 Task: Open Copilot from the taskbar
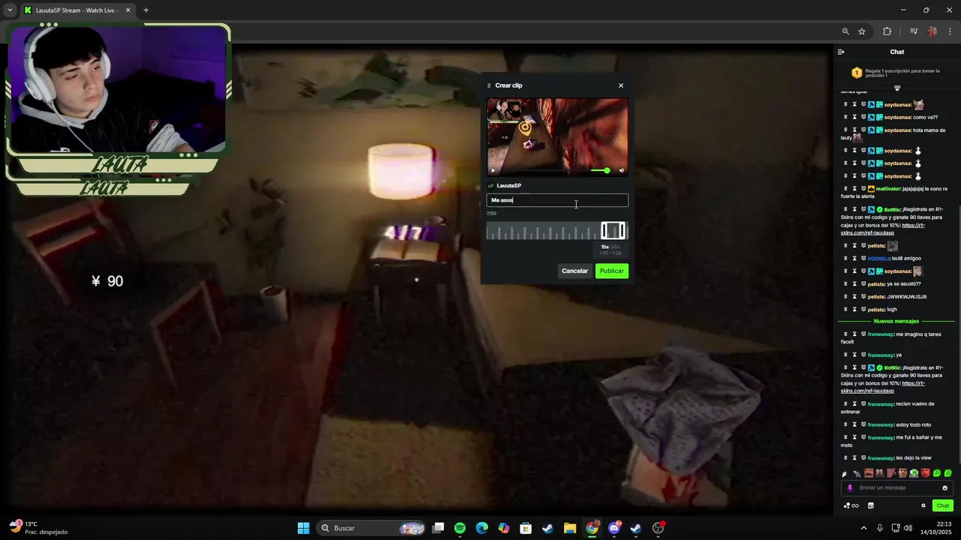click(504, 528)
